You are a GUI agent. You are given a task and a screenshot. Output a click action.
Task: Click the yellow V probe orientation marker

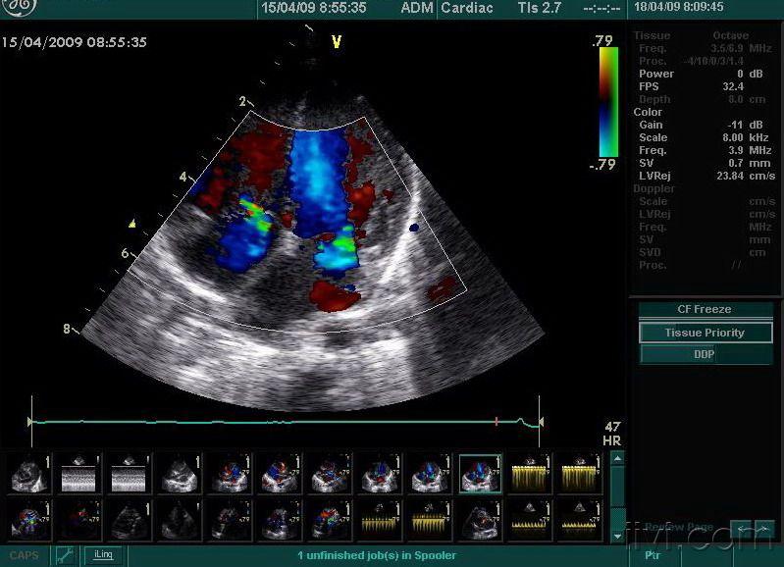click(x=337, y=42)
